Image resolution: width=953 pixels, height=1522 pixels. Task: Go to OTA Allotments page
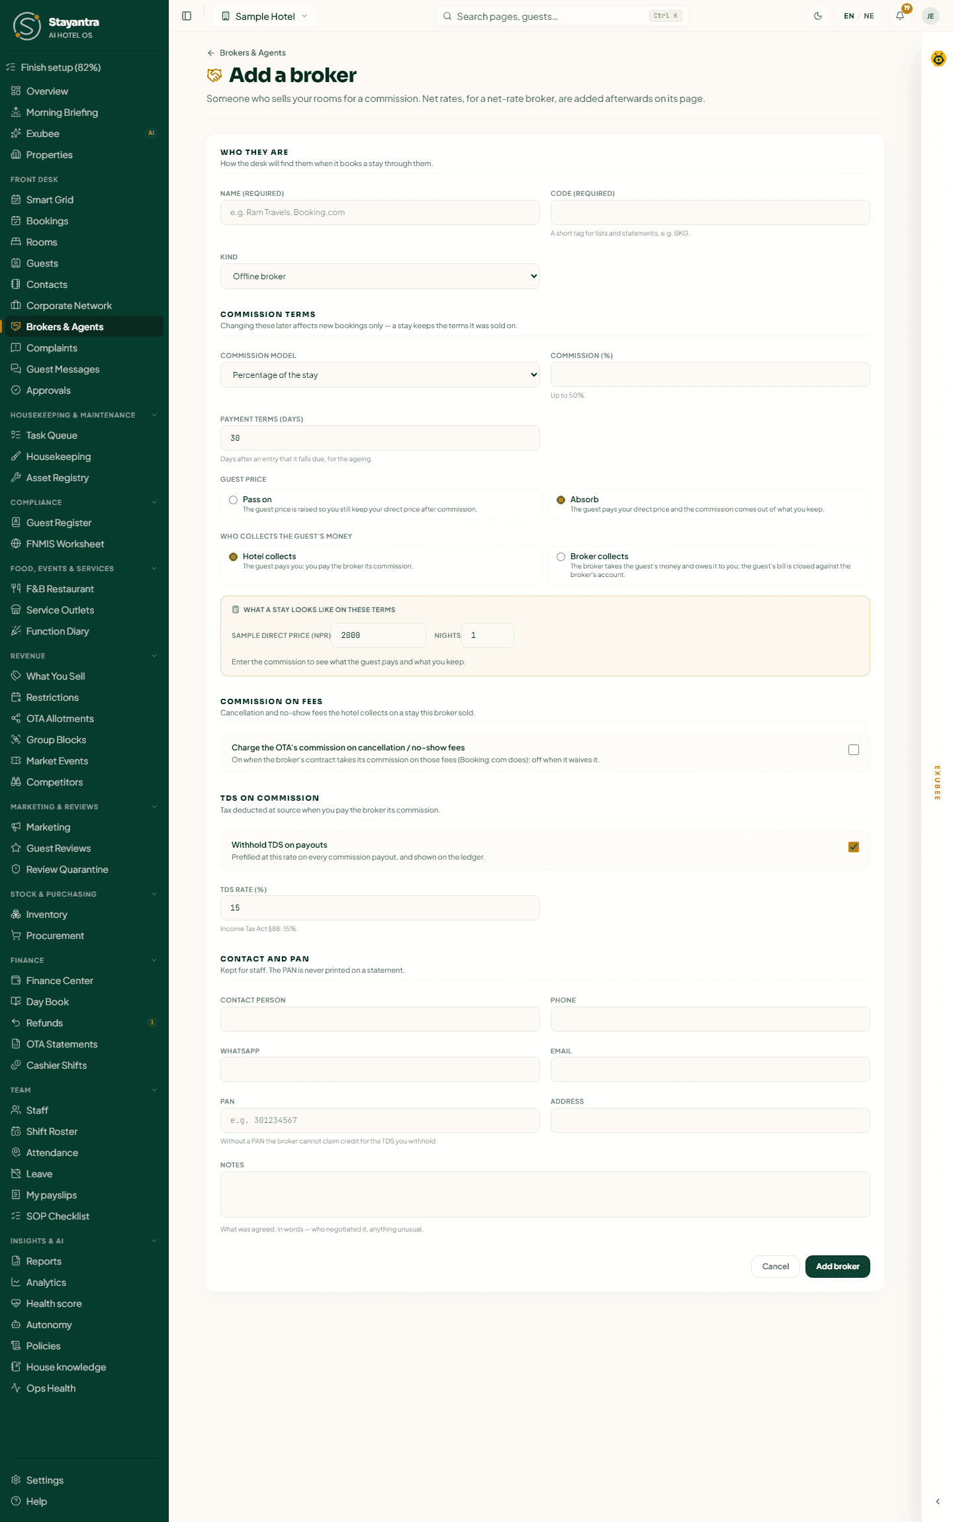[x=84, y=718]
